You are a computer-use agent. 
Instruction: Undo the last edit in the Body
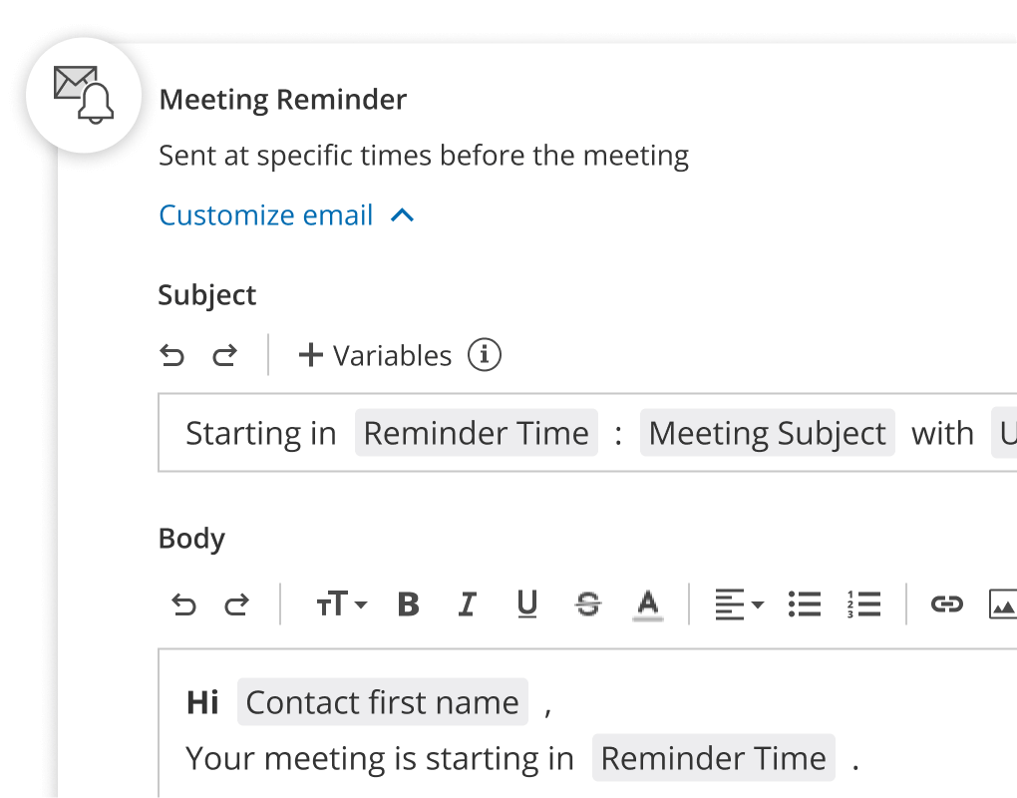point(184,603)
